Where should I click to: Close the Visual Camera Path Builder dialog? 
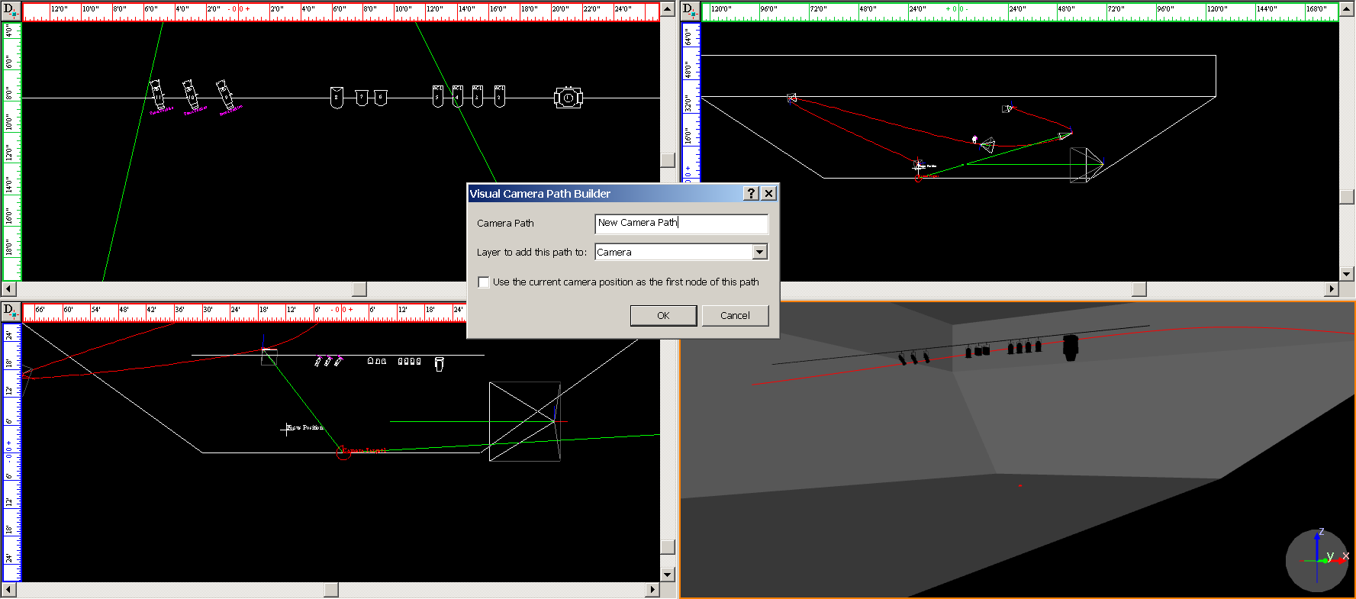[768, 194]
